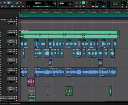The width and height of the screenshot is (128, 105).
Task: Select the Trim tool
Action: 5,3
